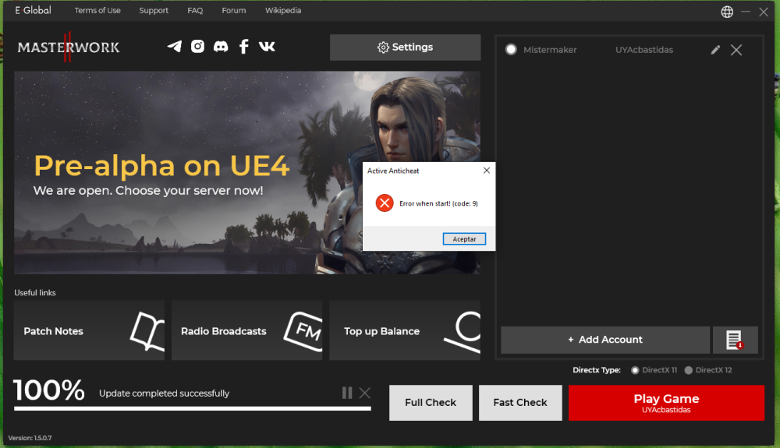Open the log document icon beside Add Account

735,340
